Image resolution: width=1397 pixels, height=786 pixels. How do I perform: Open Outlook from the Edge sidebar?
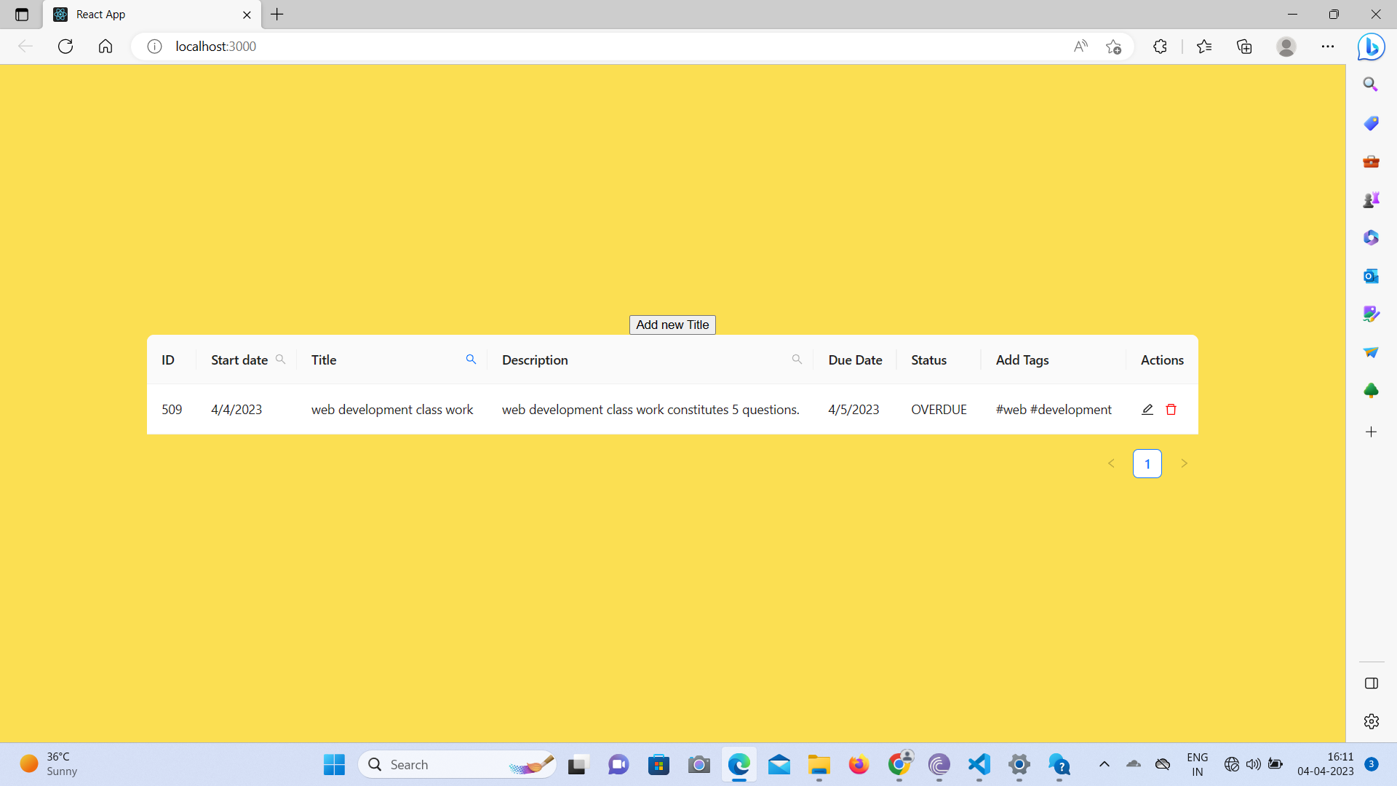(1371, 276)
